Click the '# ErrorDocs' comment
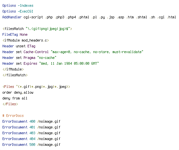 [x=13, y=116]
